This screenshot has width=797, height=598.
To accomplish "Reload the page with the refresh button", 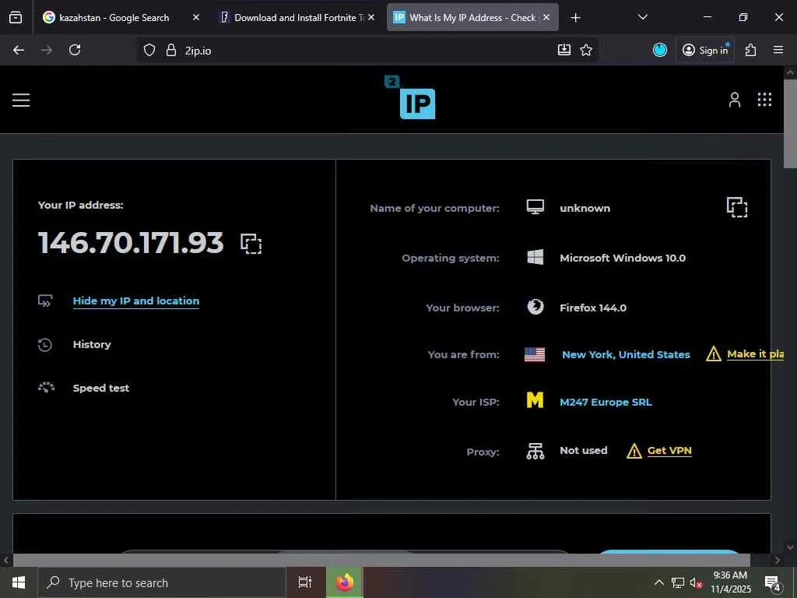I will [75, 50].
